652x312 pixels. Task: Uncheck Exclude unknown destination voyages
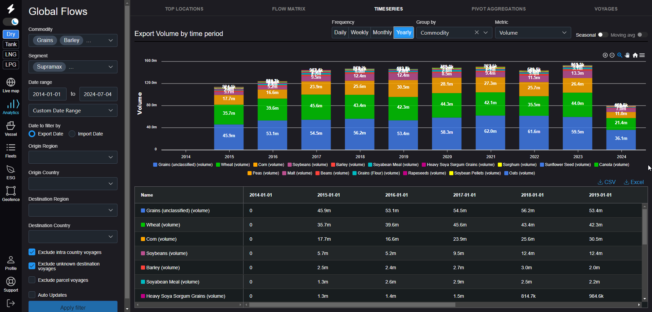point(32,266)
